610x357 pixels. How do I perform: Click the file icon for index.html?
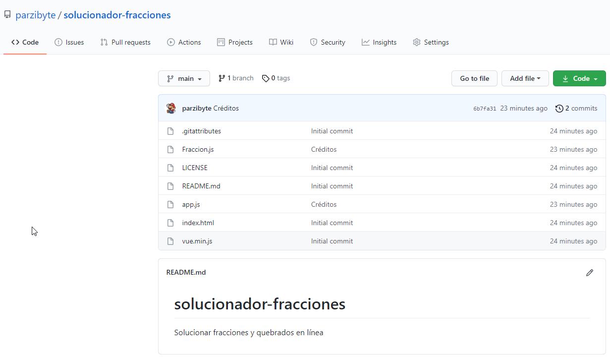(170, 223)
